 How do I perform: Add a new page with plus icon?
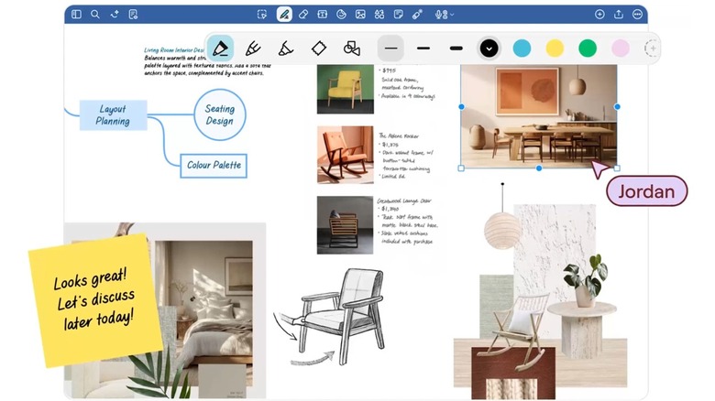coord(599,15)
